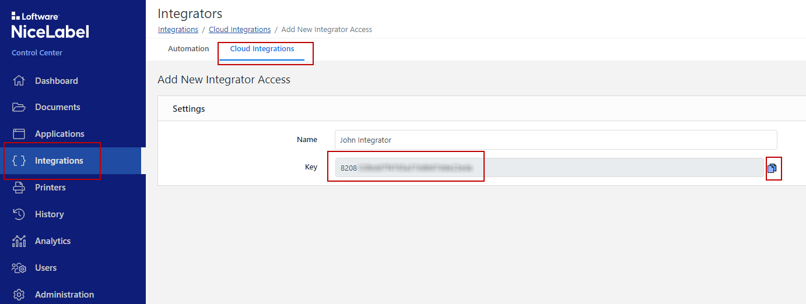The height and width of the screenshot is (304, 806).
Task: Click the Name field containing John Integrator
Action: coord(555,140)
